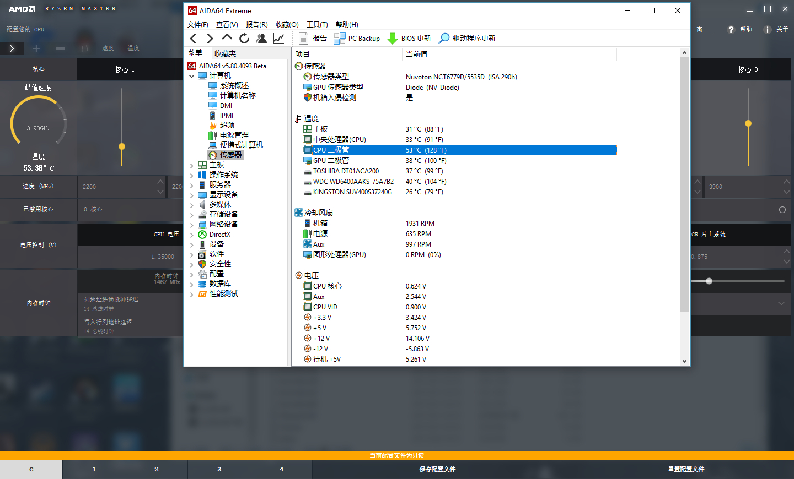Image resolution: width=794 pixels, height=479 pixels.
Task: Toggle the circle in Ryzen Master 已禁用核心 row
Action: tap(782, 210)
